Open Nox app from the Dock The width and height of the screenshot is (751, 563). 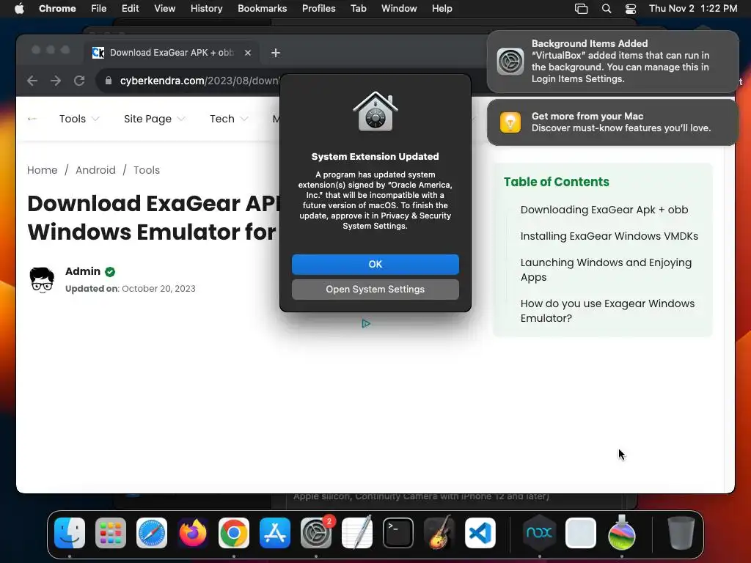click(539, 533)
